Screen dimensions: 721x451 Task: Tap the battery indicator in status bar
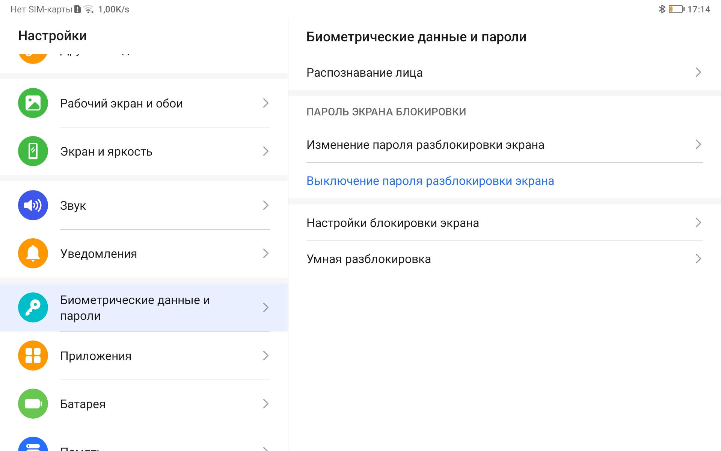click(677, 9)
